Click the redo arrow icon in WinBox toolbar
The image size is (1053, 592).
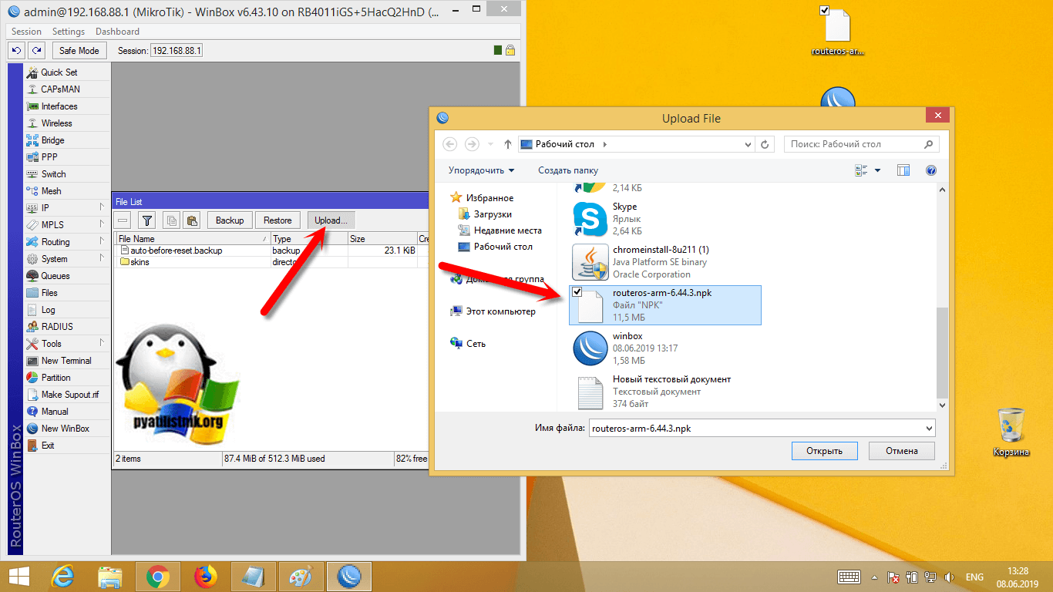point(36,51)
